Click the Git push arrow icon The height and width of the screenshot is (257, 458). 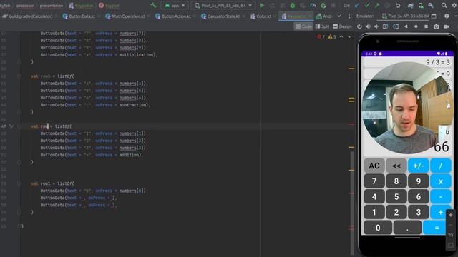click(x=377, y=5)
